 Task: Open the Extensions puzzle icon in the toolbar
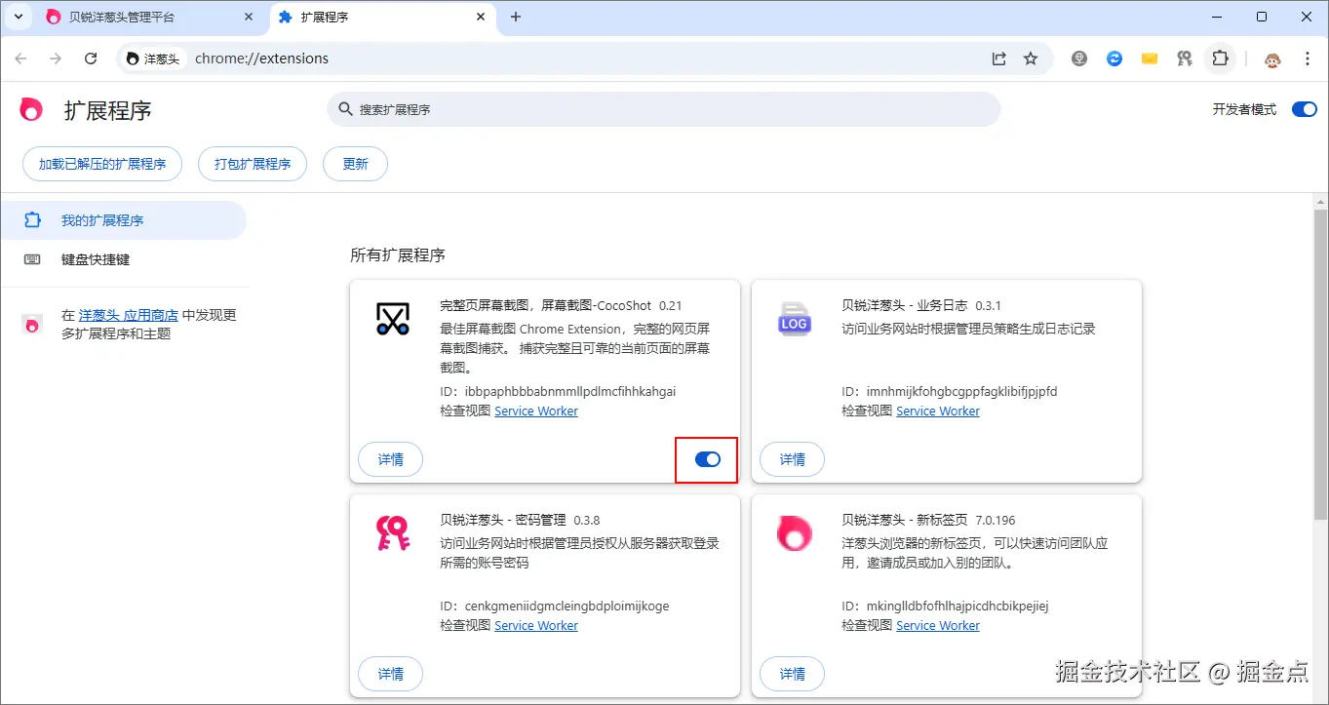1220,59
